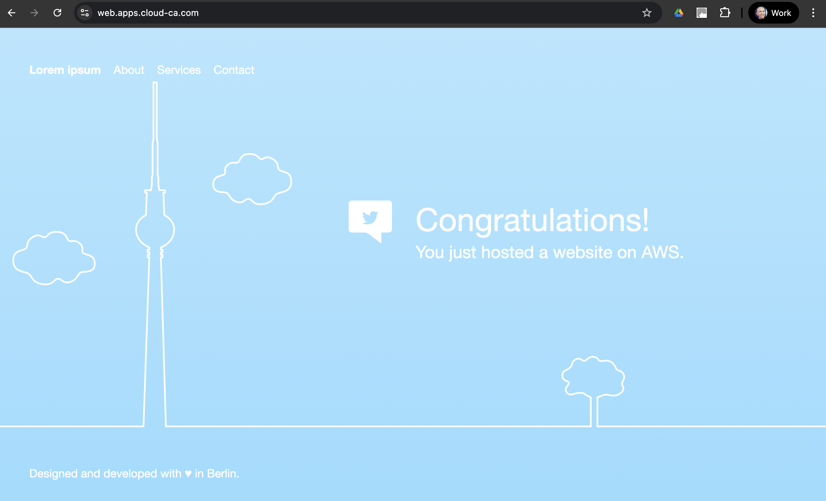Click the forward navigation arrow
826x501 pixels.
coord(34,13)
